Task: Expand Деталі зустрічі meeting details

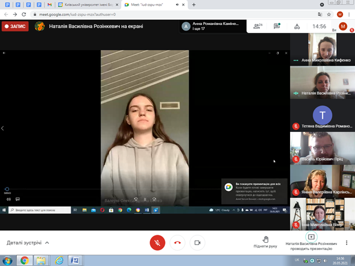Action: pos(28,243)
